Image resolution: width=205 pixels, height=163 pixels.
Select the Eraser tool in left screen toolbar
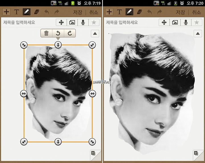pyautogui.click(x=37, y=12)
